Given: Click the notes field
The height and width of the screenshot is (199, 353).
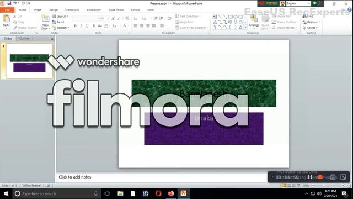Looking at the screenshot, I should click(x=161, y=177).
